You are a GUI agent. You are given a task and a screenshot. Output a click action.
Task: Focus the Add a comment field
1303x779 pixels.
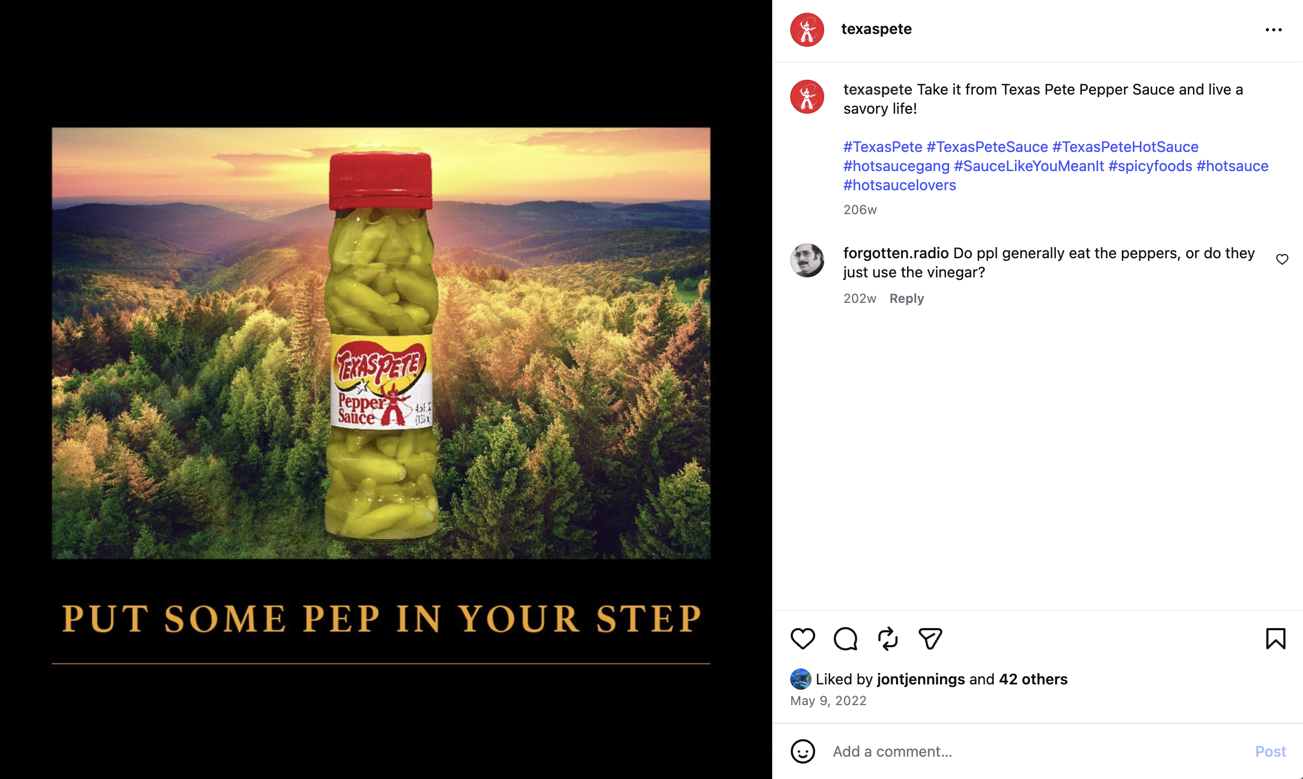point(1036,751)
